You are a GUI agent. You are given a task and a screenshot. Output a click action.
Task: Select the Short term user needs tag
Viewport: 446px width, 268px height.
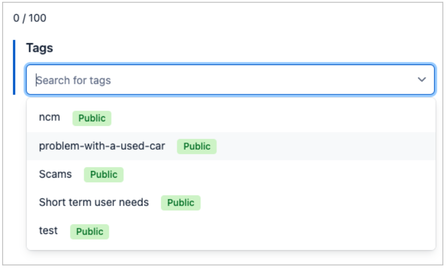pos(94,203)
